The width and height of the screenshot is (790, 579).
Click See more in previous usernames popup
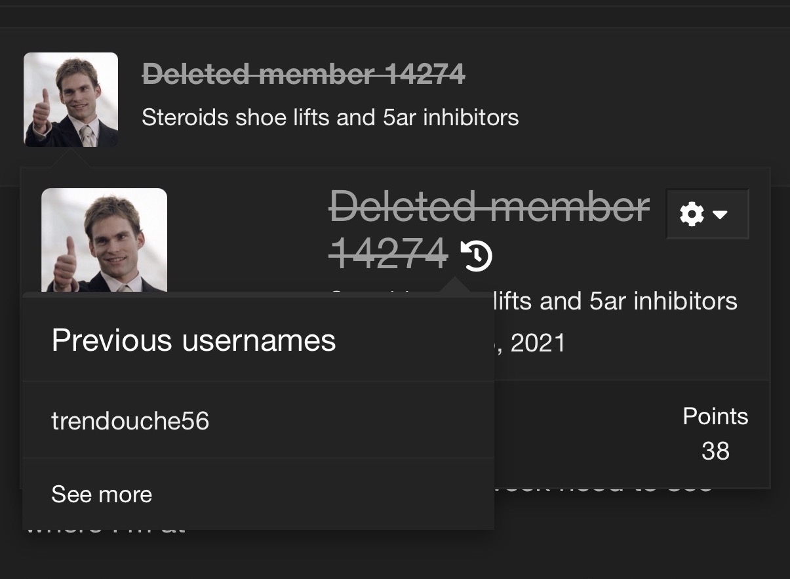pyautogui.click(x=102, y=494)
